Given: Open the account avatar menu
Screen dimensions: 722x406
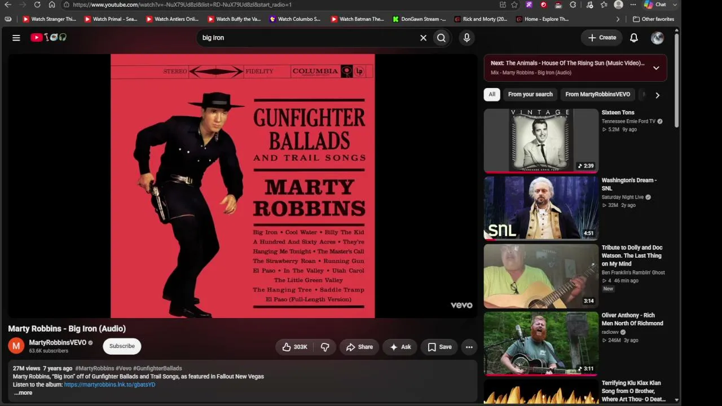Looking at the screenshot, I should pyautogui.click(x=657, y=38).
